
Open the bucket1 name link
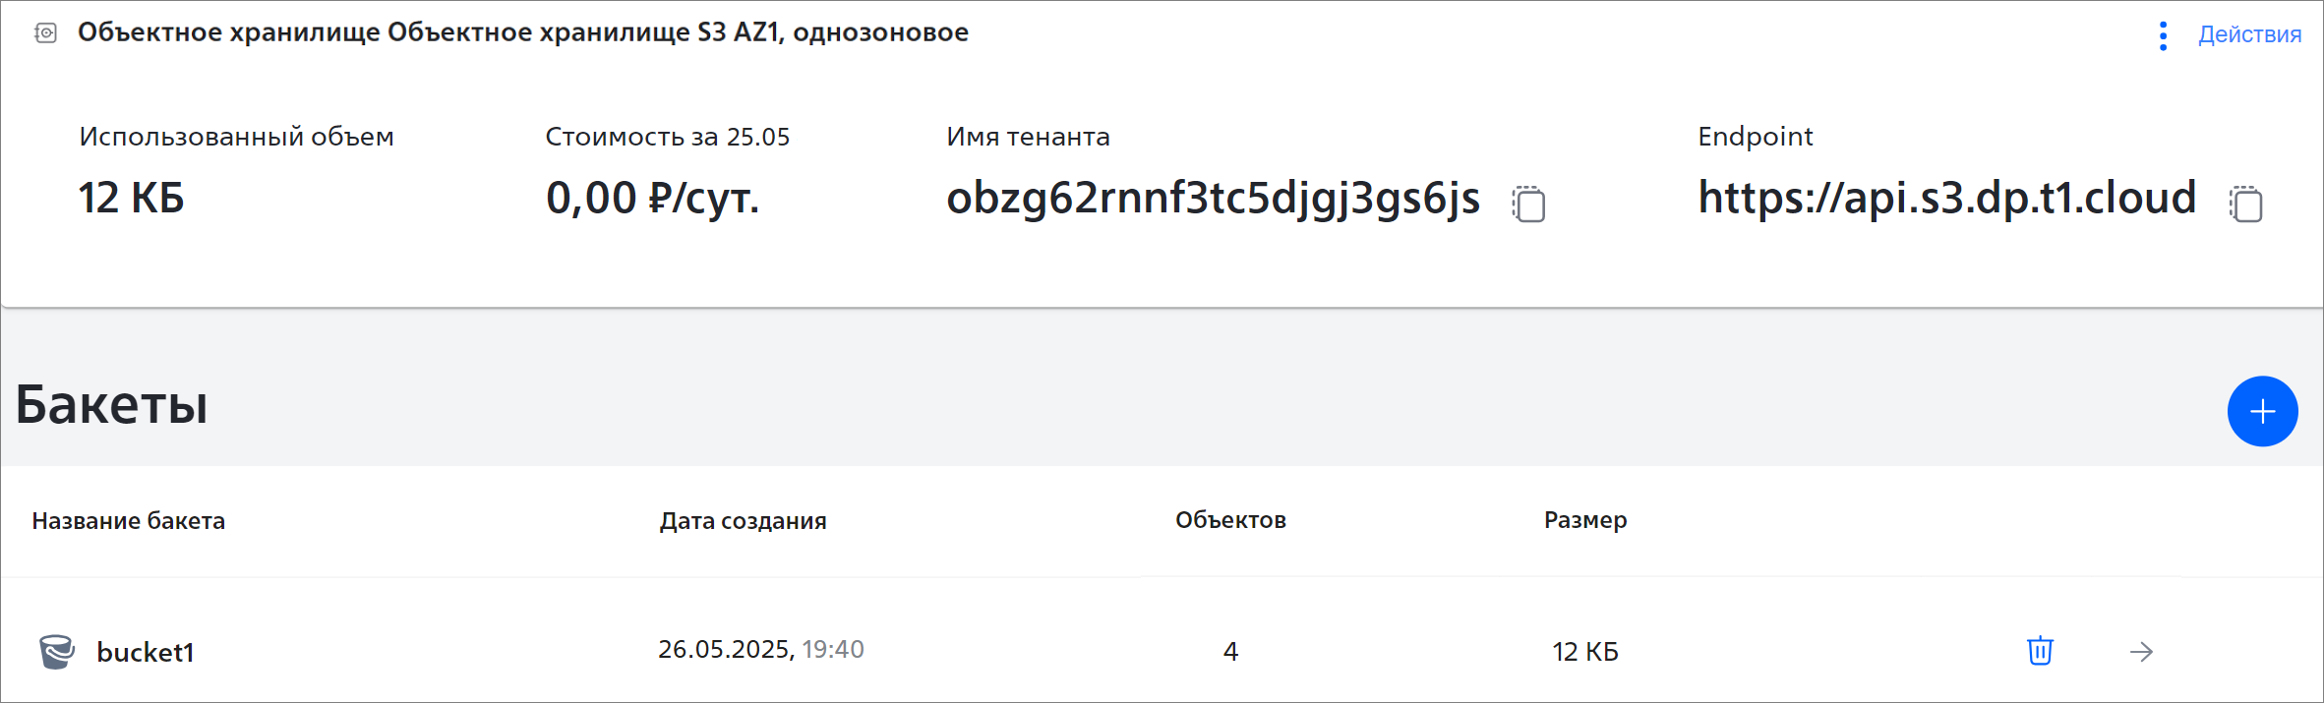click(x=146, y=652)
